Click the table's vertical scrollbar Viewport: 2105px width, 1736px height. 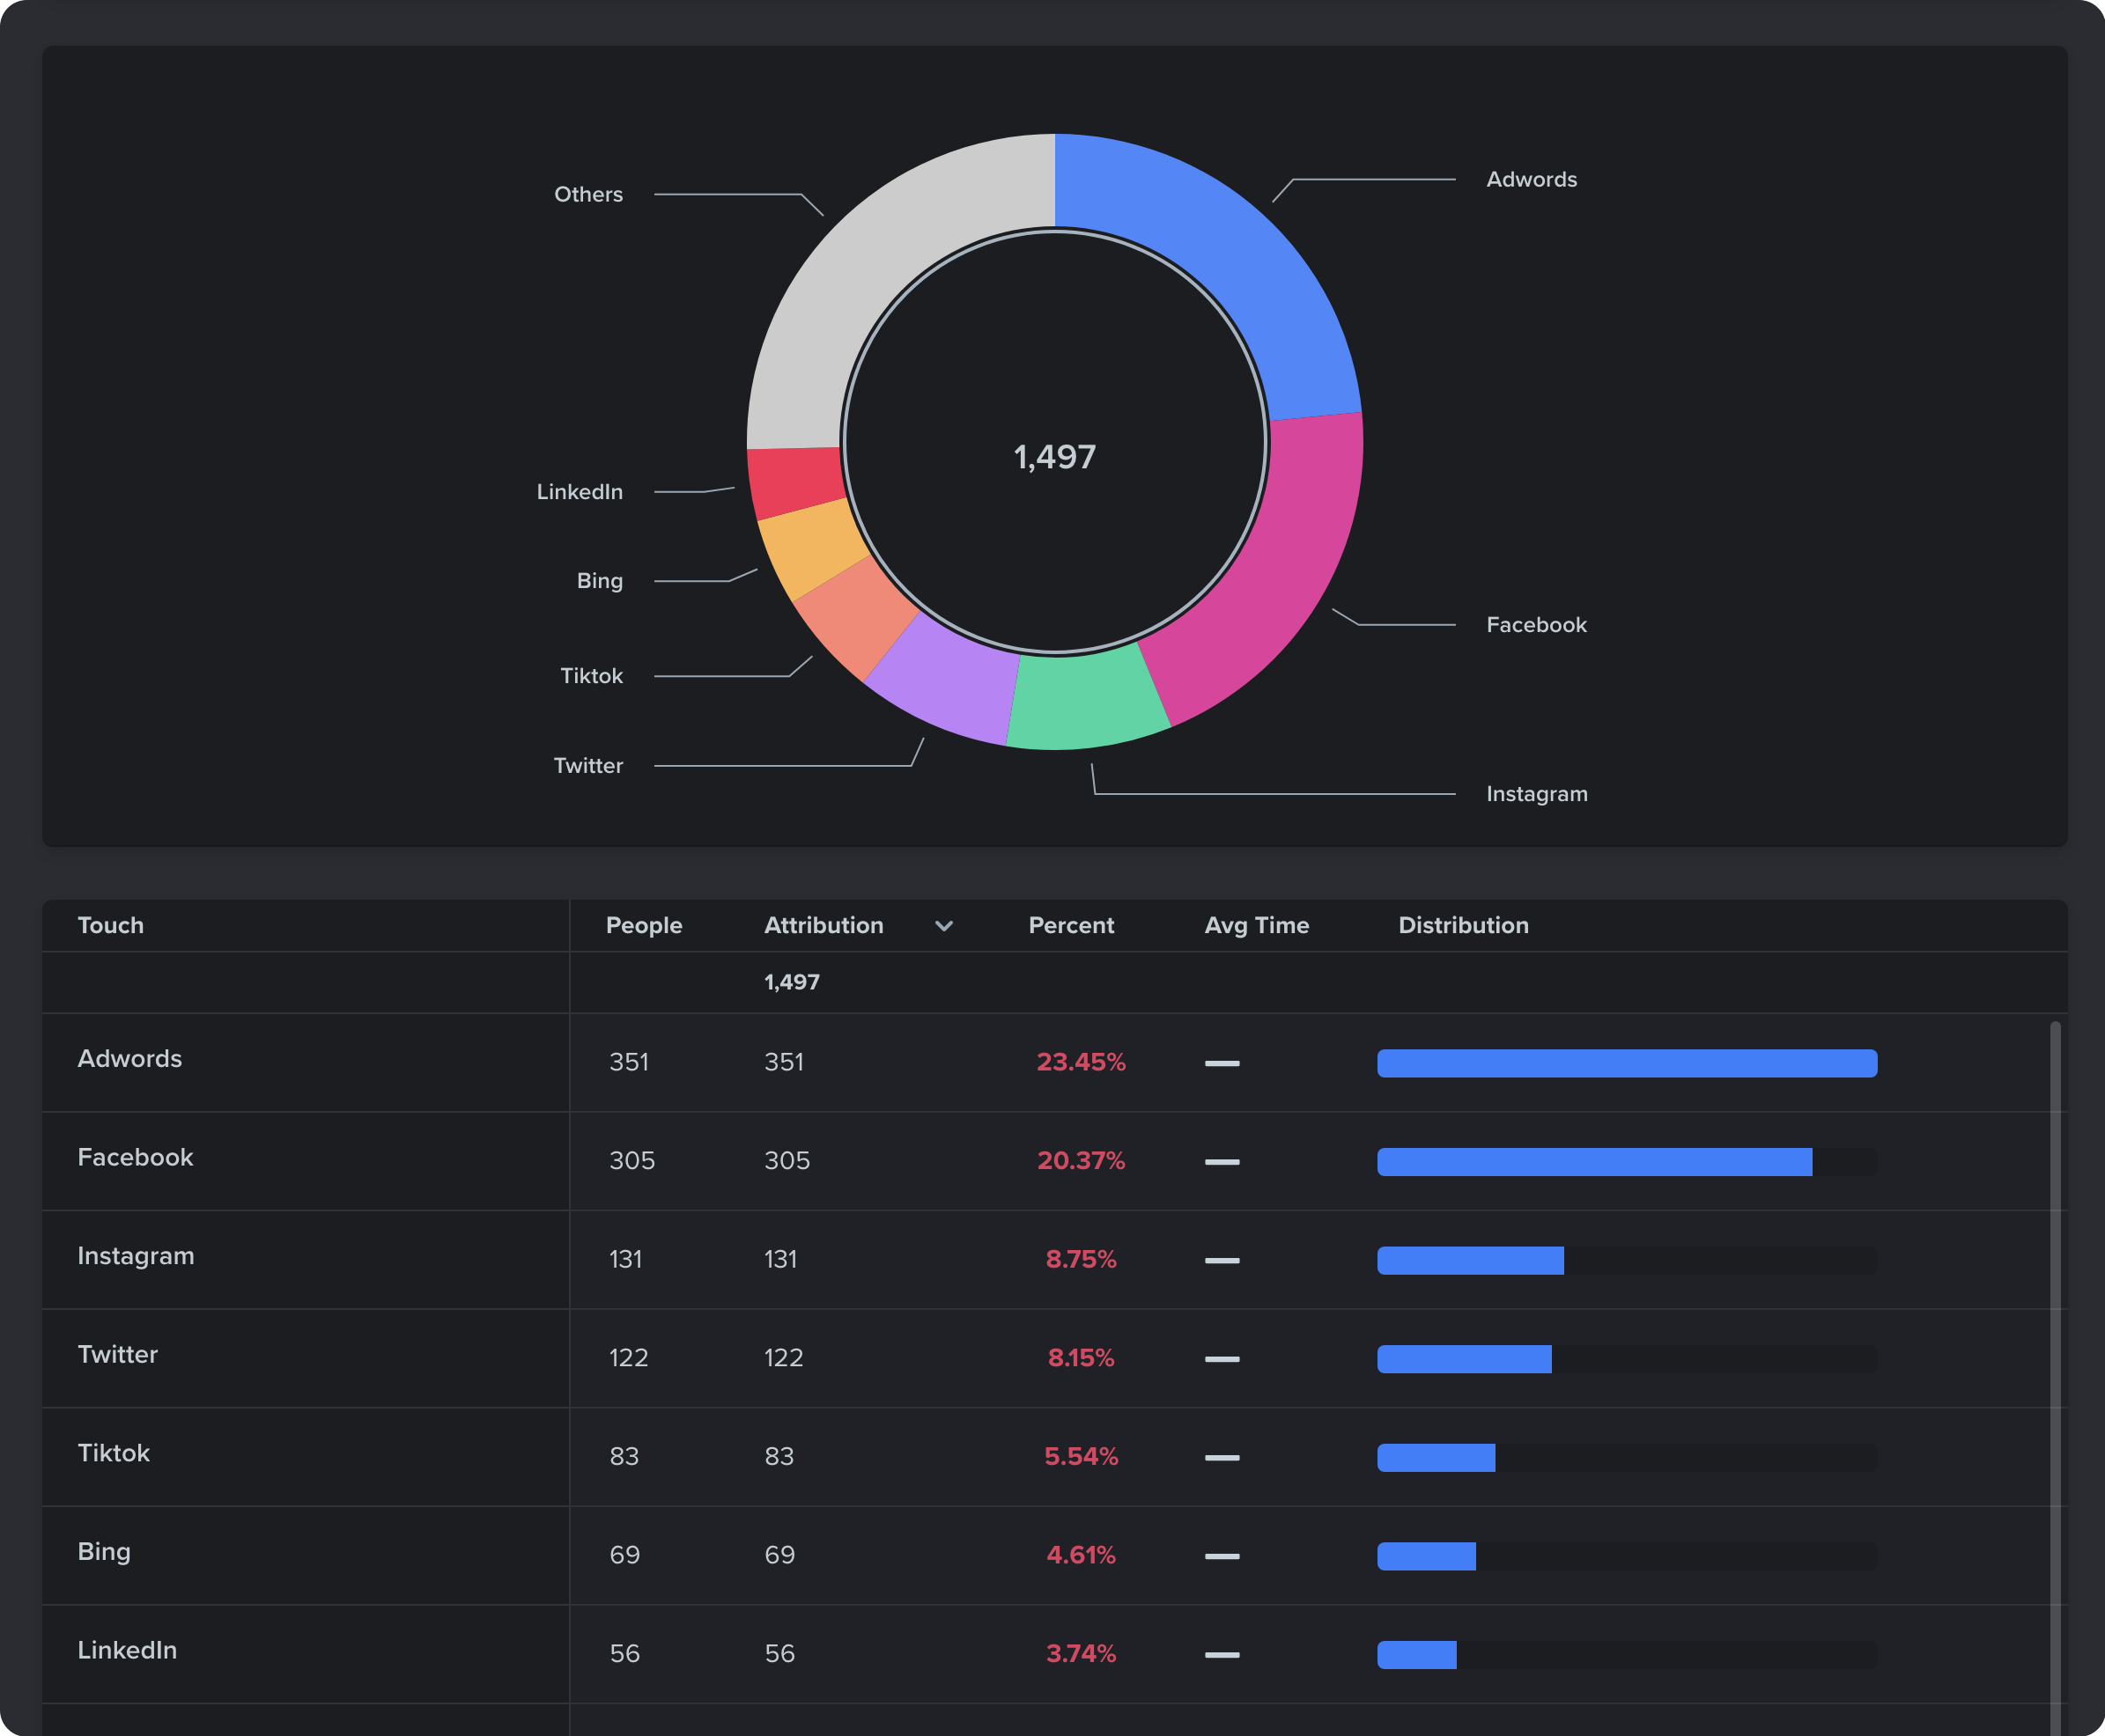2055,1378
